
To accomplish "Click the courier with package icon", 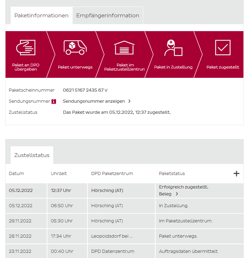I will pos(173,48).
